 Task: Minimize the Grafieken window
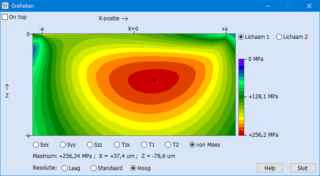tap(268, 6)
